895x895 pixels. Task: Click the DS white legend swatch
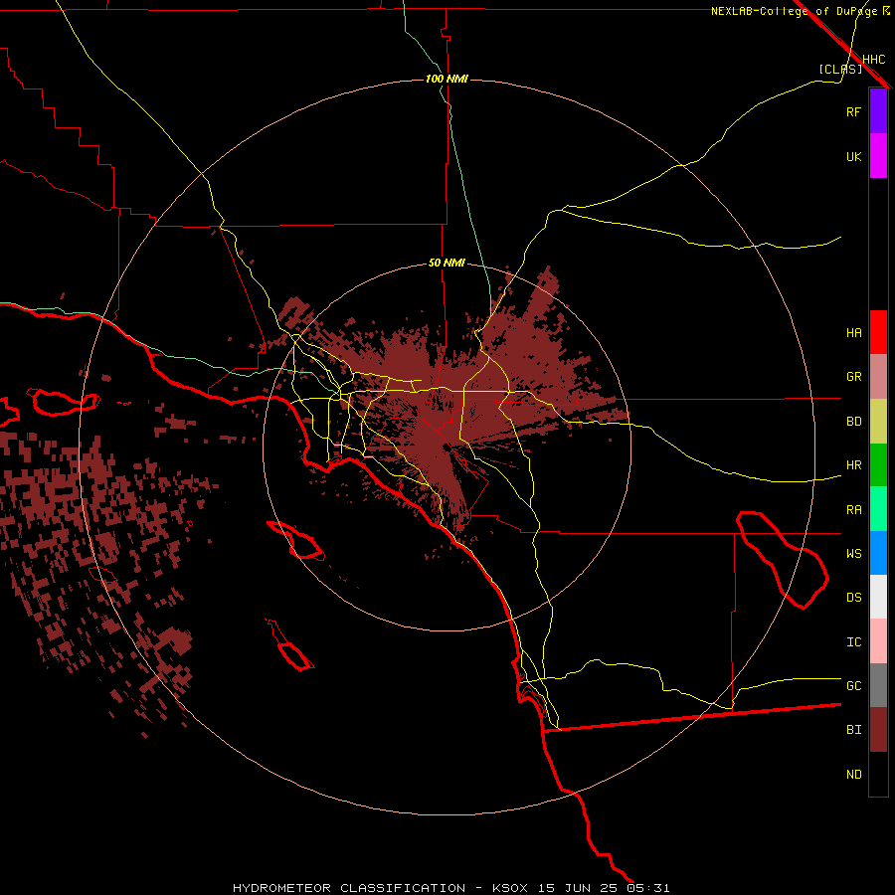878,597
